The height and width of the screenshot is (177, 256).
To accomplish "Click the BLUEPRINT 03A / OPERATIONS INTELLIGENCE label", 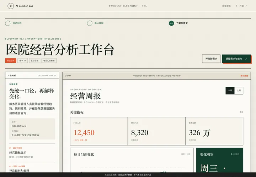I will [x=33, y=39].
